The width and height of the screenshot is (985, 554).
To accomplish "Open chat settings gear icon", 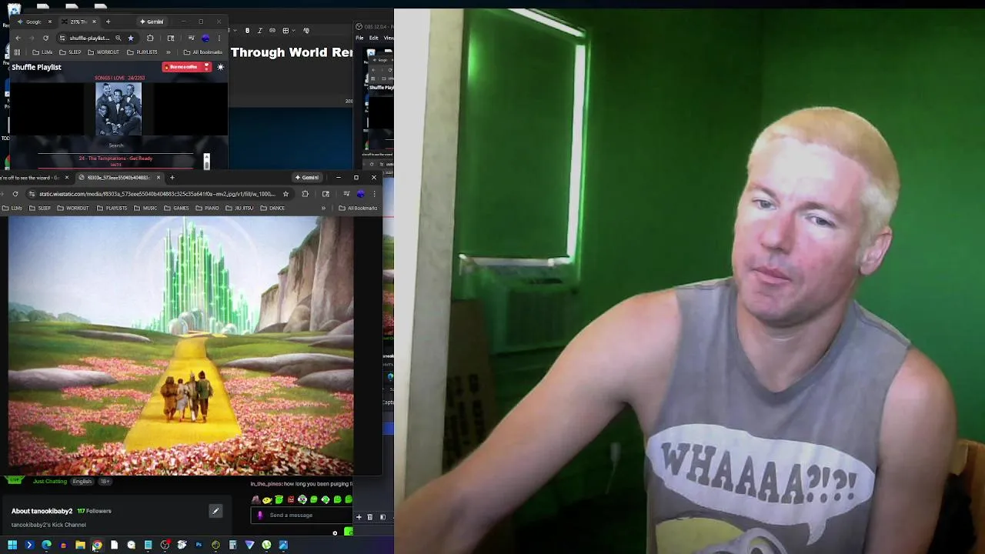I will click(x=335, y=532).
